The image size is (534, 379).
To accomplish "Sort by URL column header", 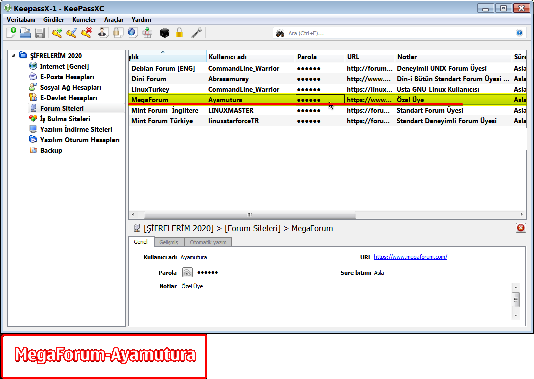I will click(370, 57).
